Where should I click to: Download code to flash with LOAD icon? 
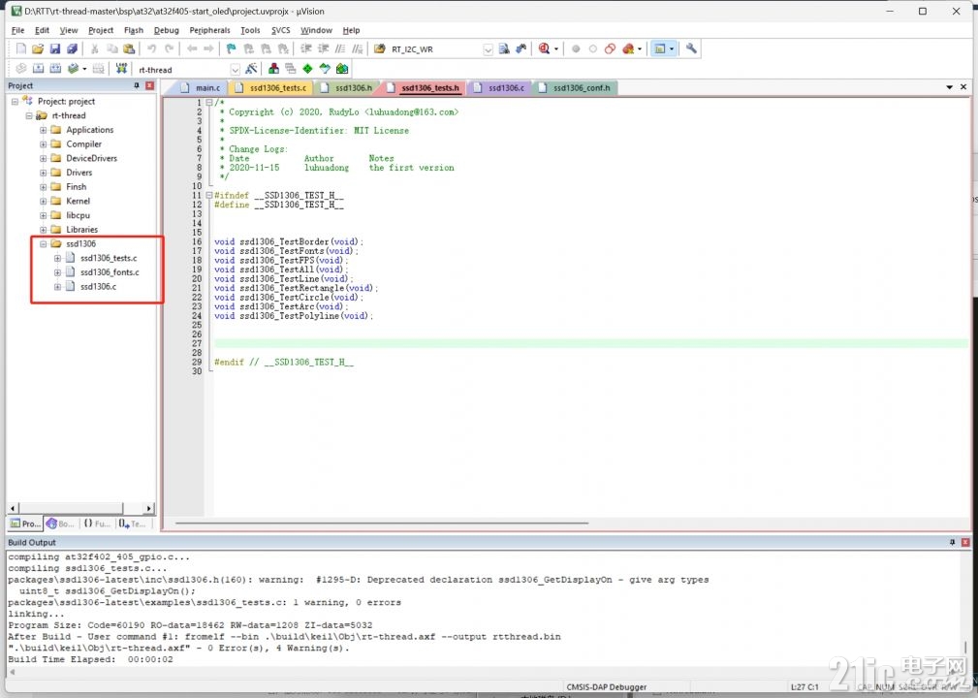[x=121, y=69]
